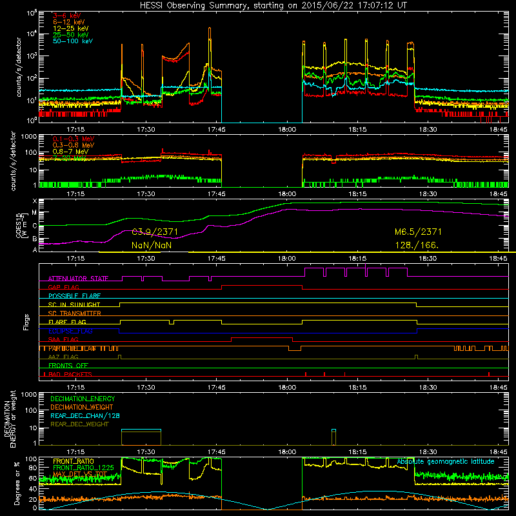Click the NaN/NaN flare position text
516x516 pixels.
tap(152, 245)
